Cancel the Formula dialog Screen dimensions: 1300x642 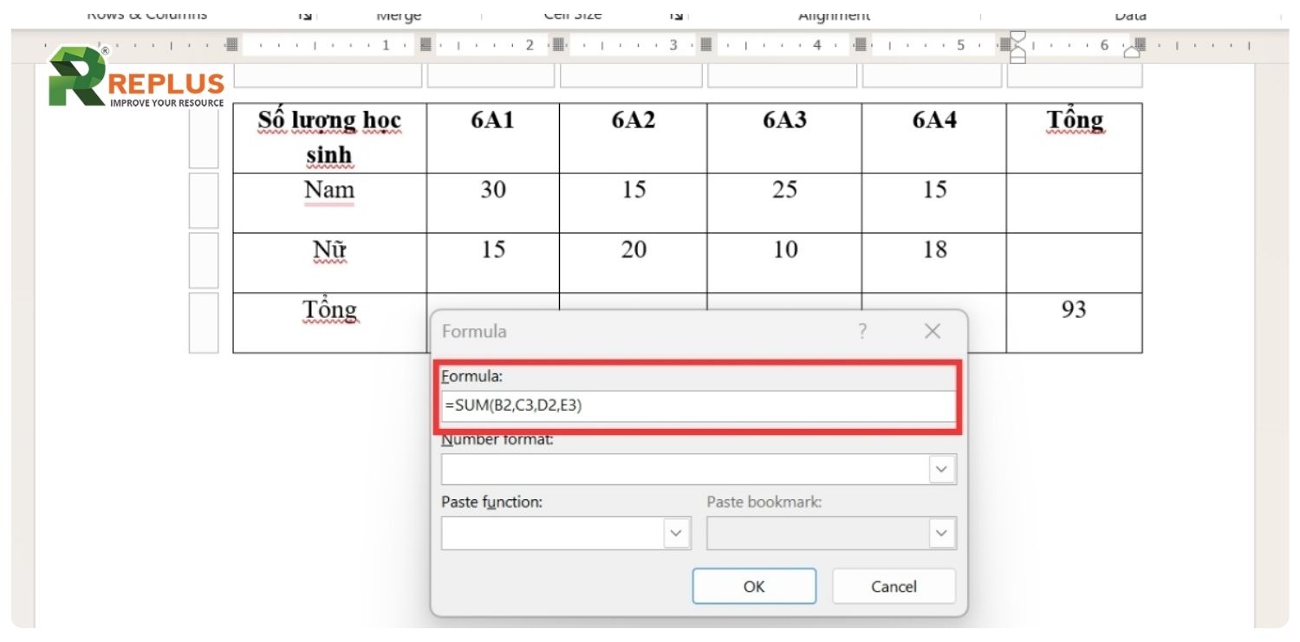click(894, 587)
